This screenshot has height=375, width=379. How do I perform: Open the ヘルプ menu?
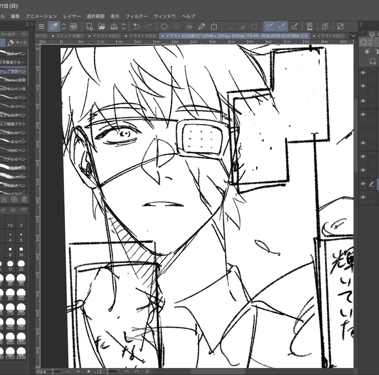(189, 16)
